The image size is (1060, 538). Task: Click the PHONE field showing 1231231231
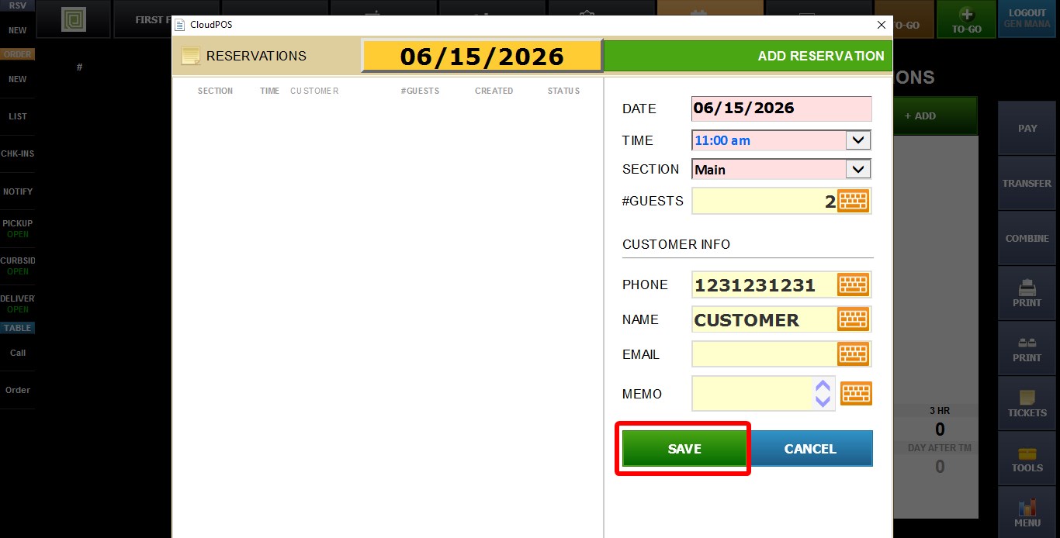(764, 285)
